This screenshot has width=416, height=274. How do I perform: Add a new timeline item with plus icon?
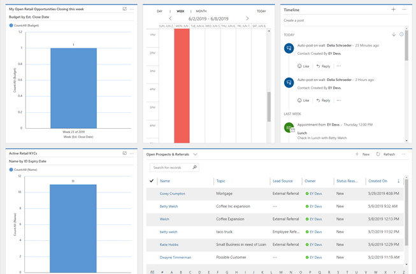tap(394, 10)
